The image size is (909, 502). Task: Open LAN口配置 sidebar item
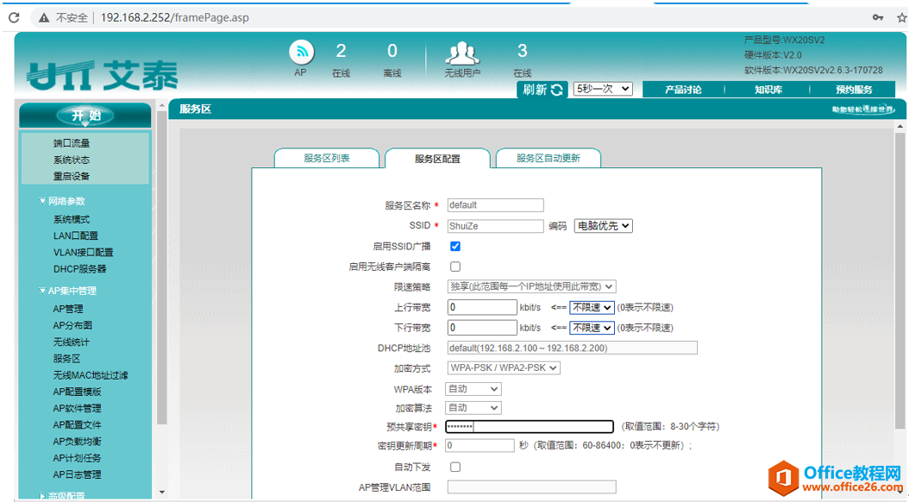pyautogui.click(x=76, y=236)
